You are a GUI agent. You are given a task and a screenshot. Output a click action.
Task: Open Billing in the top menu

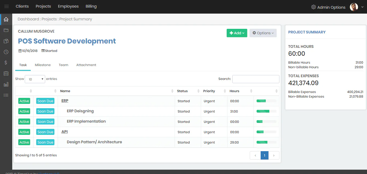[x=91, y=6]
